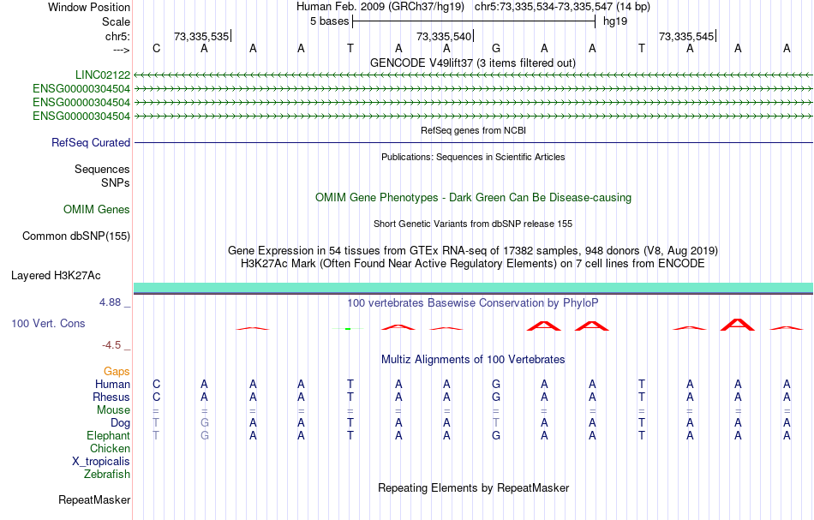
Task: Click the Elephant species row label
Action: pos(109,436)
